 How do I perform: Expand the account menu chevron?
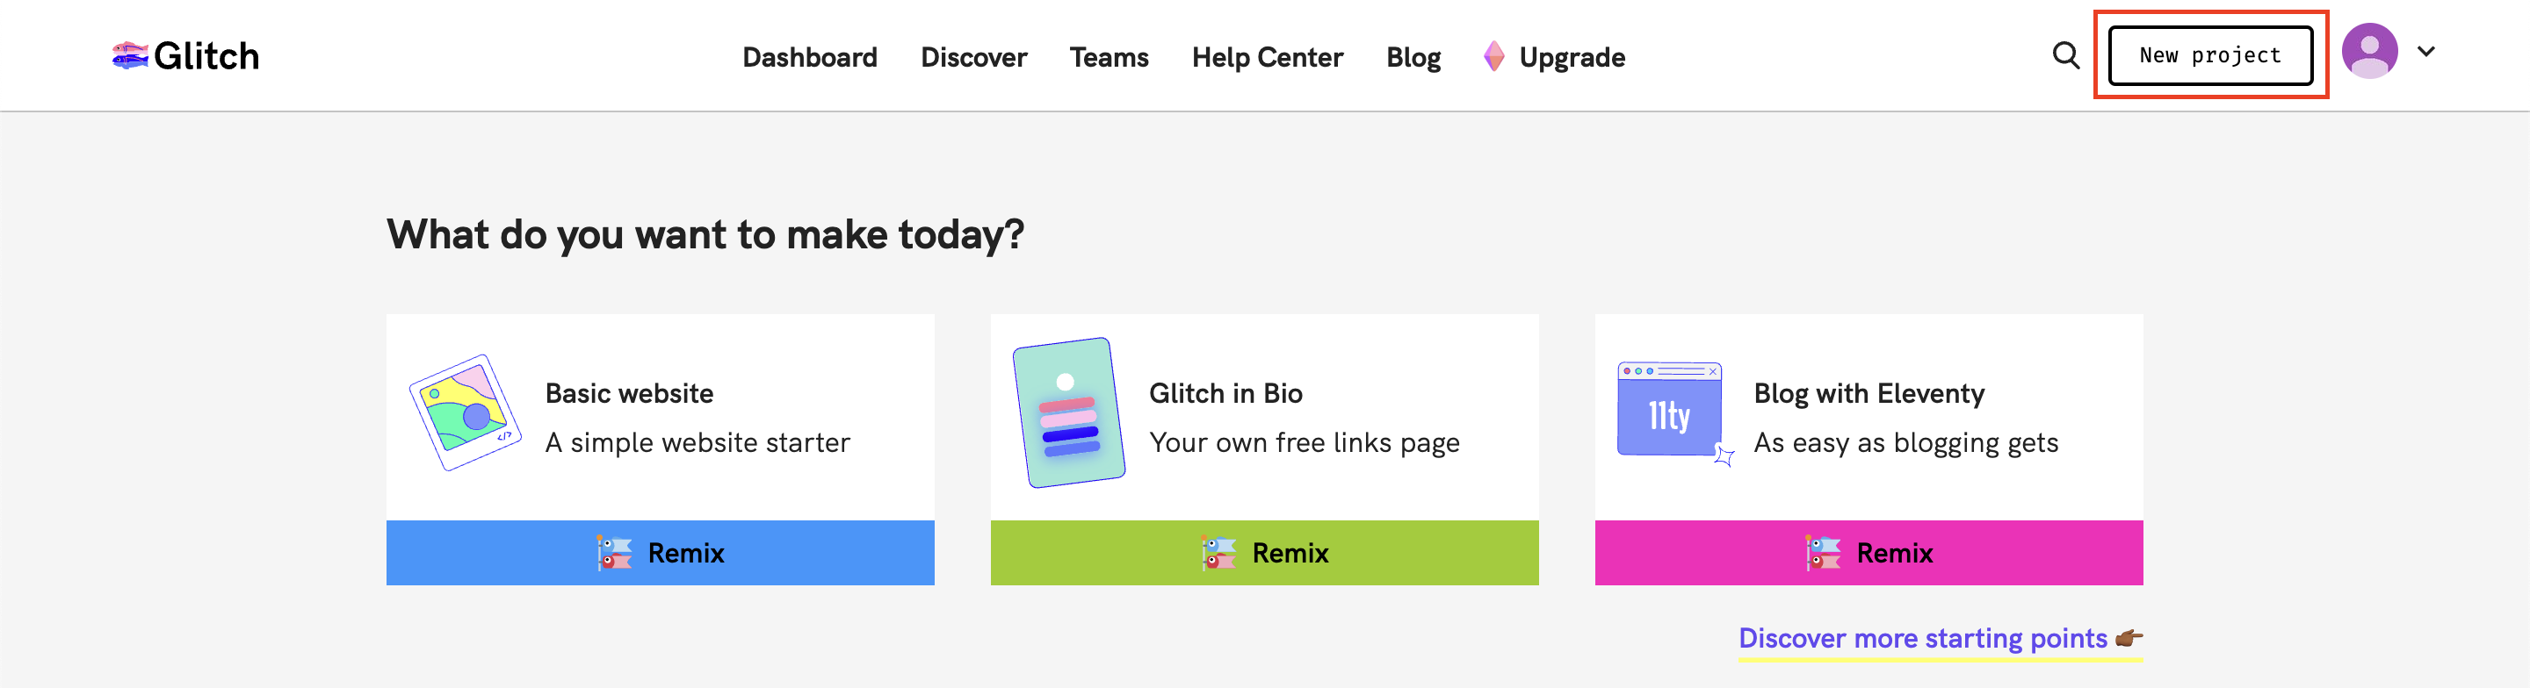(2425, 52)
